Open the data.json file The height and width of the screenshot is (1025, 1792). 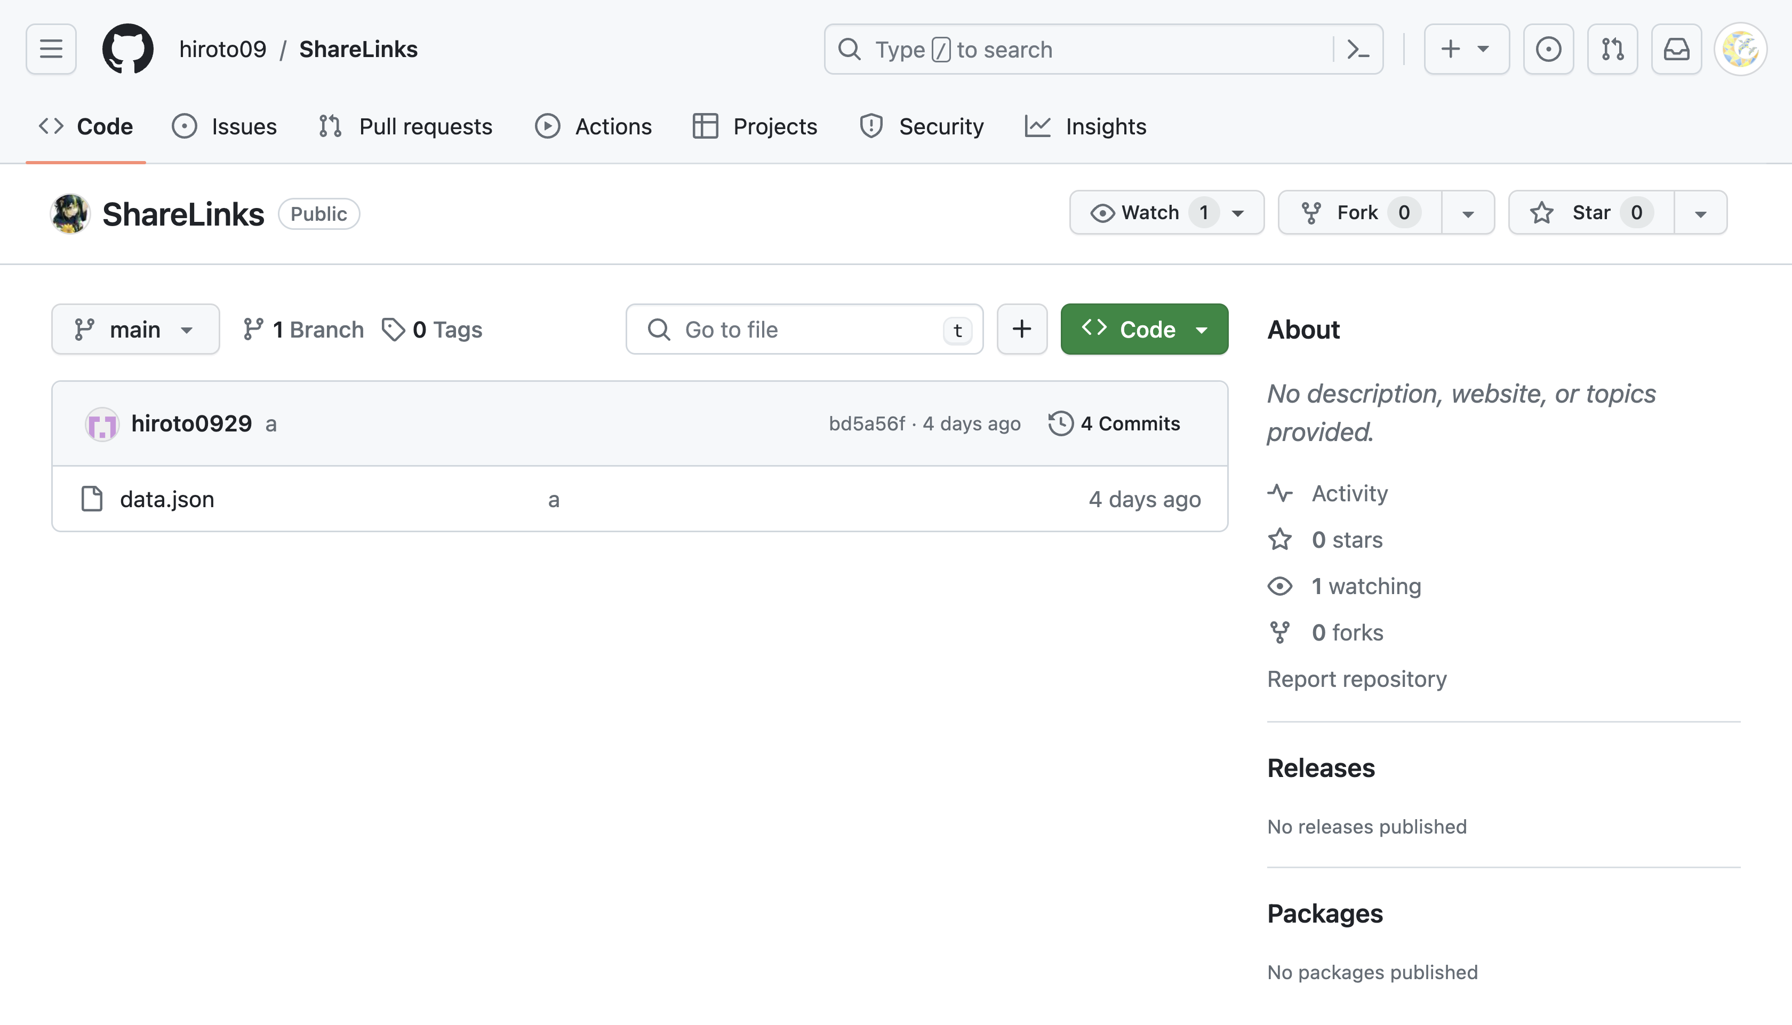pos(167,499)
